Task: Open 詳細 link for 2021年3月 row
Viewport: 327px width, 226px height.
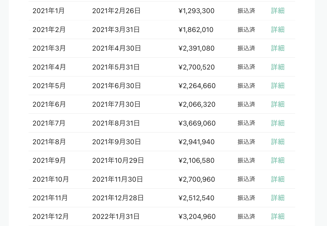Action: pyautogui.click(x=278, y=48)
